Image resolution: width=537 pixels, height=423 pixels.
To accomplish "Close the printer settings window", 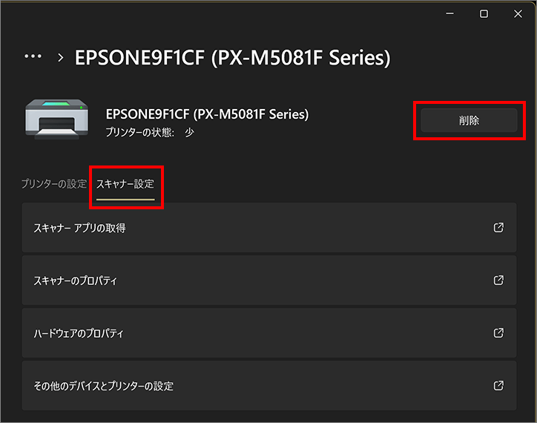I will tap(518, 13).
